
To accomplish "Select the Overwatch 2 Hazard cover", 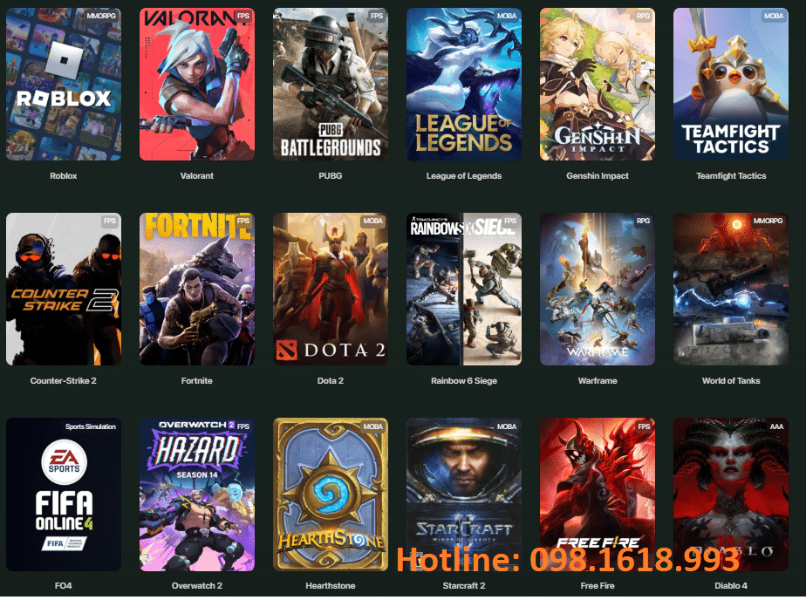I will pyautogui.click(x=197, y=494).
